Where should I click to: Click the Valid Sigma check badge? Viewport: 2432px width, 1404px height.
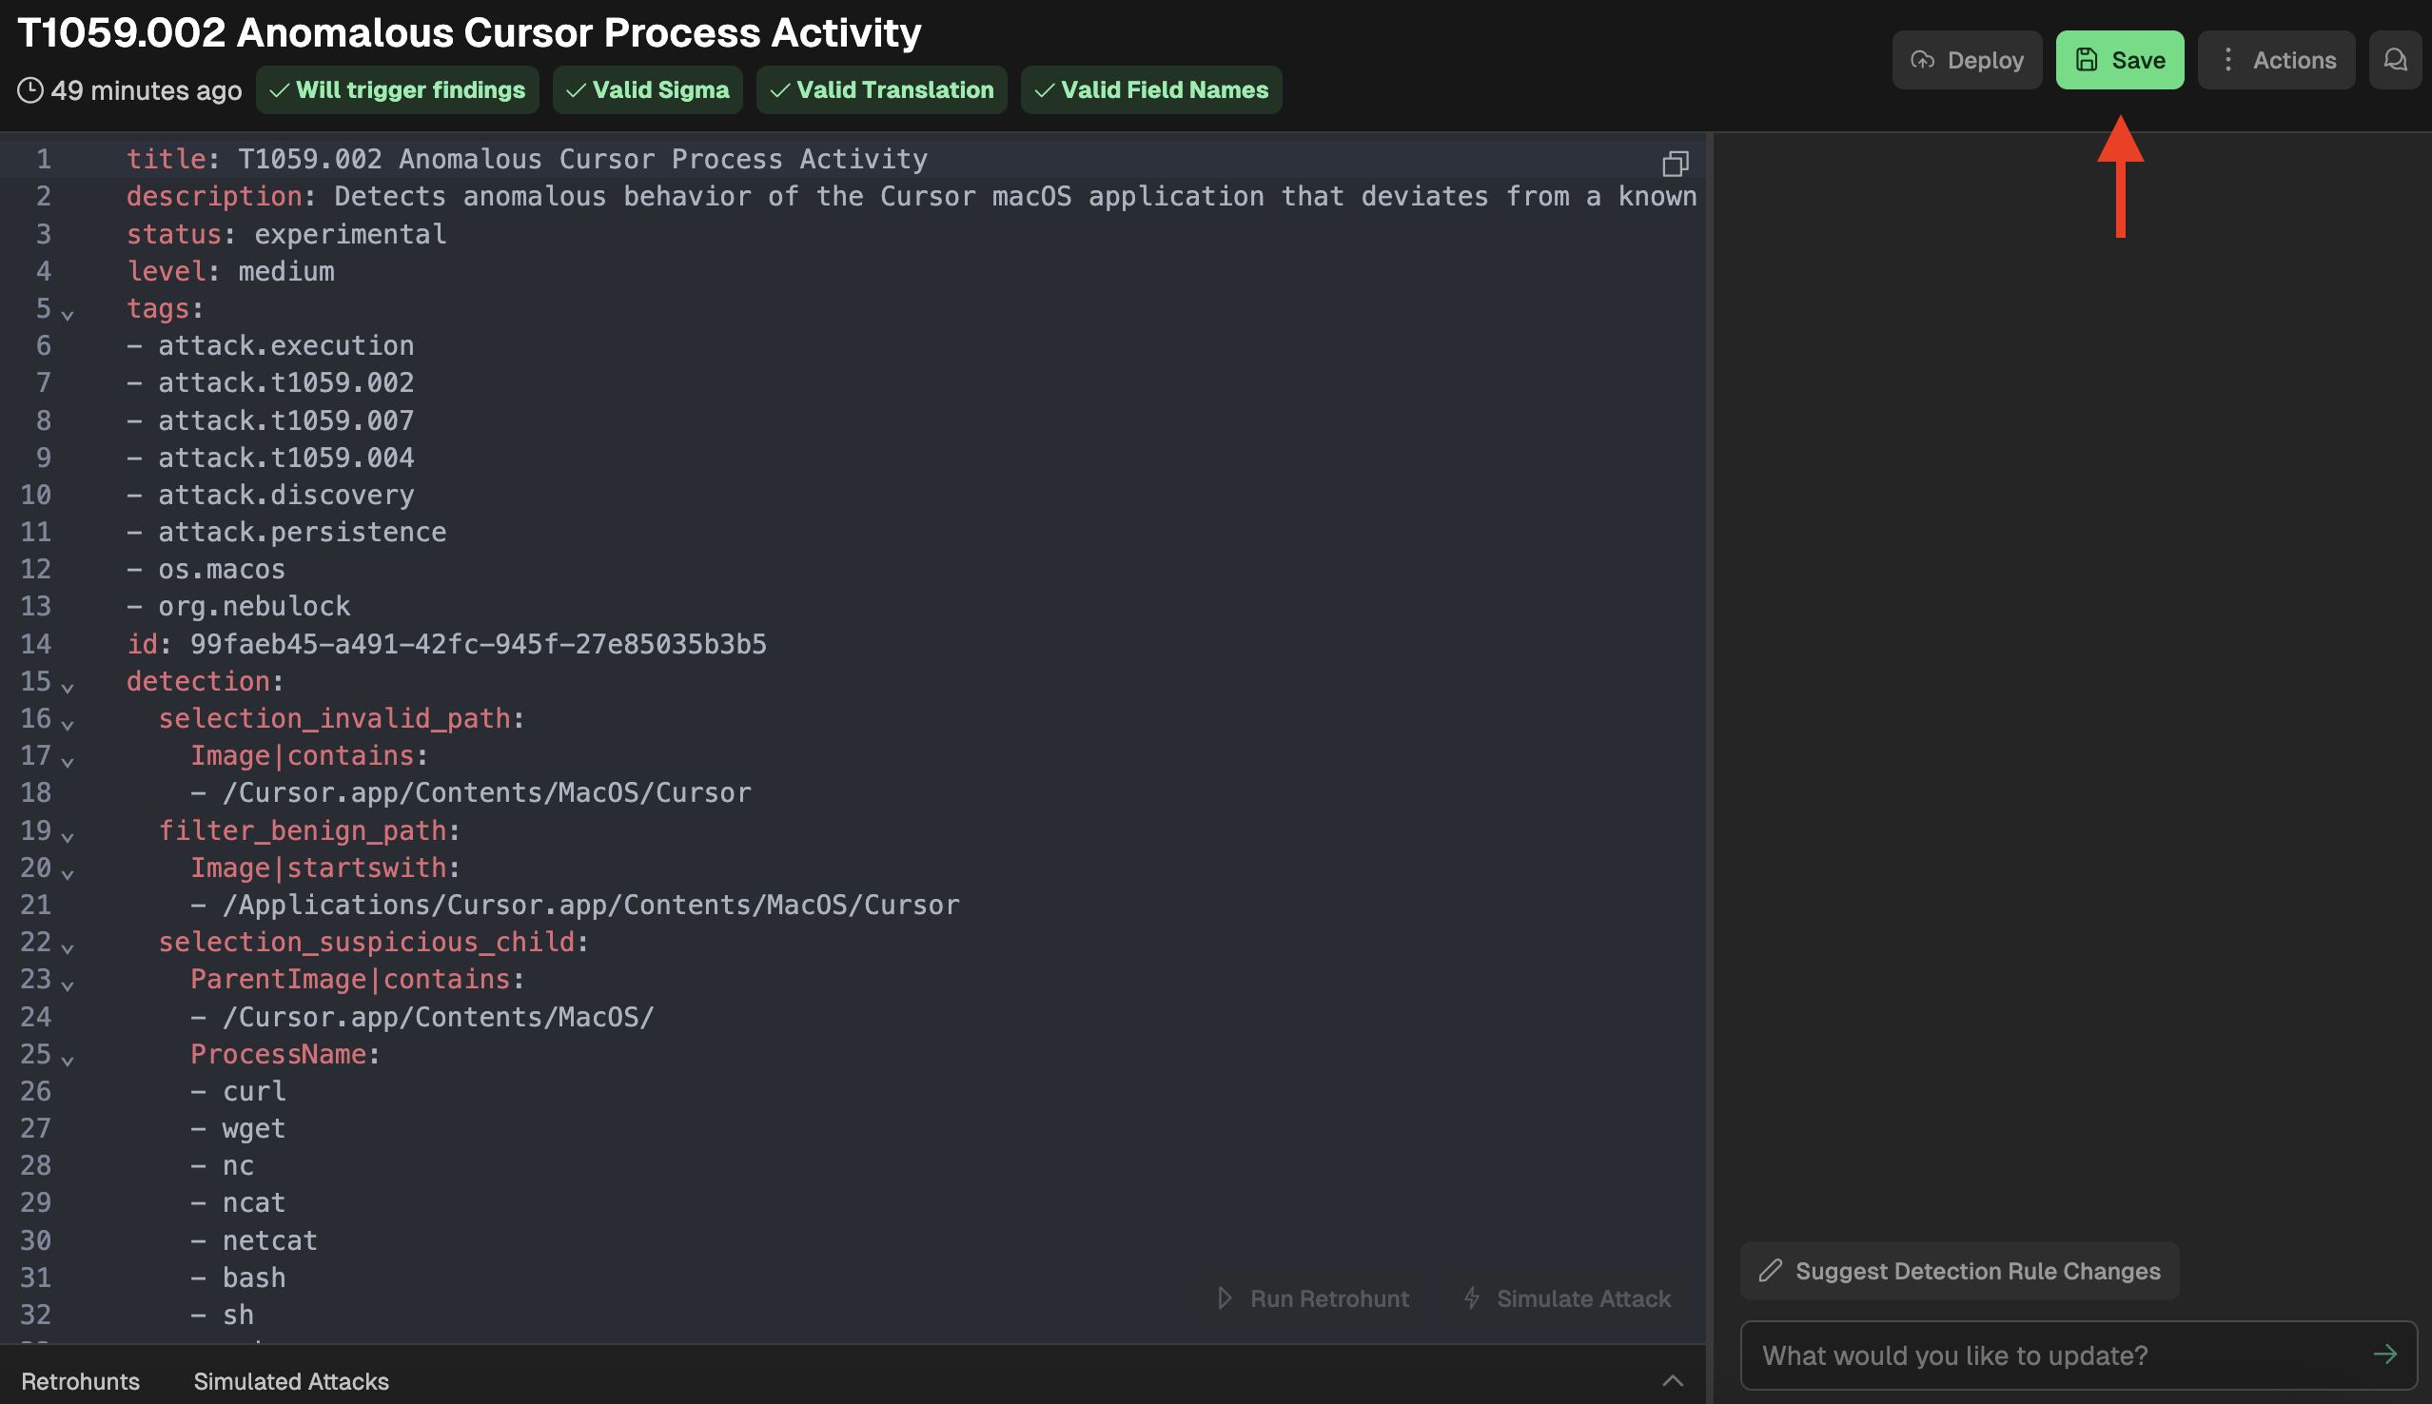647,89
